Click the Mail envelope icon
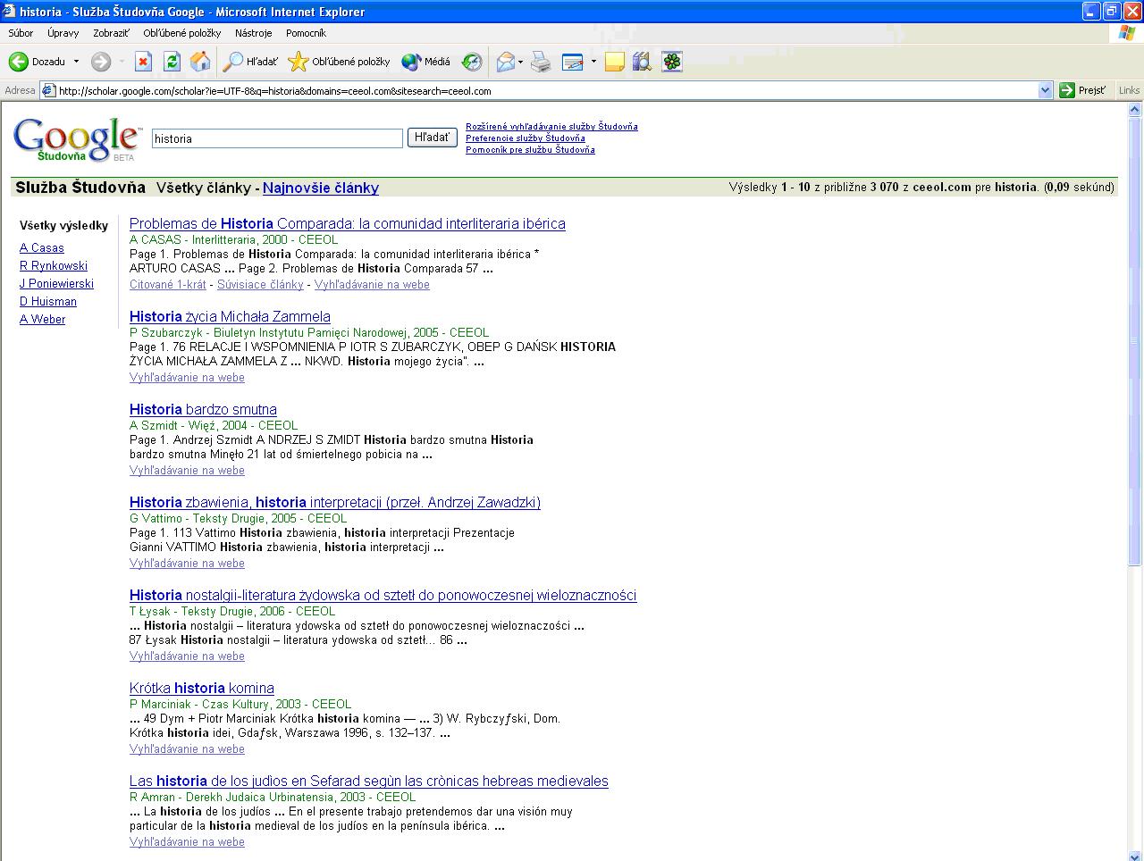The image size is (1144, 861). [x=505, y=62]
